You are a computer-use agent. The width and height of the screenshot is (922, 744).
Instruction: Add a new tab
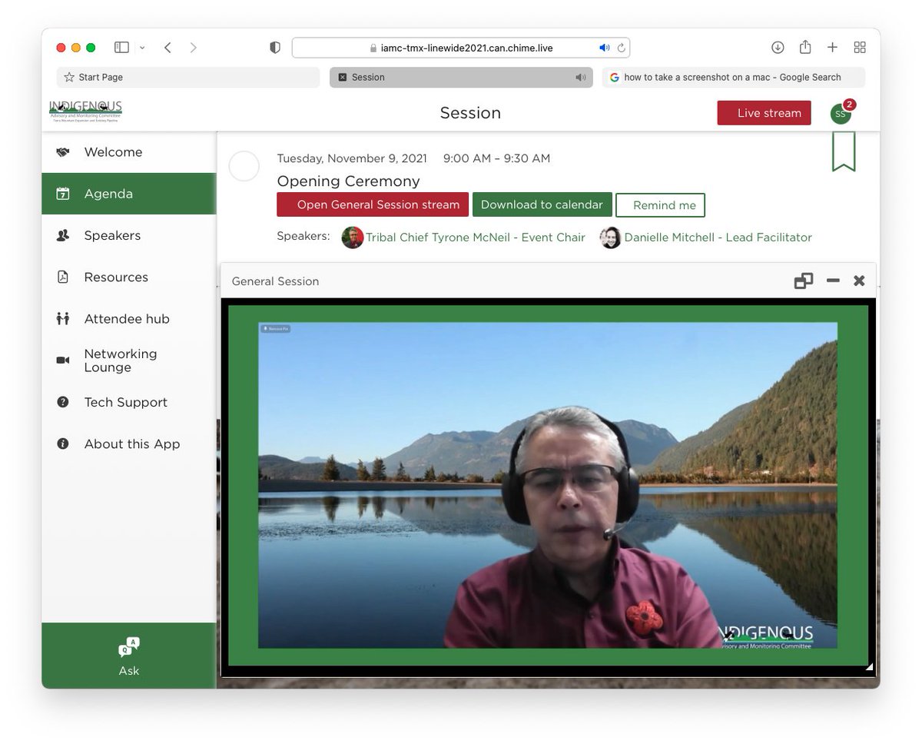pyautogui.click(x=832, y=48)
